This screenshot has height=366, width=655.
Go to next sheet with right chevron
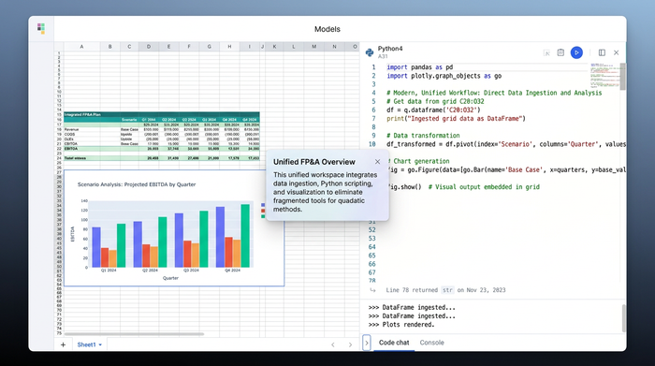[350, 344]
